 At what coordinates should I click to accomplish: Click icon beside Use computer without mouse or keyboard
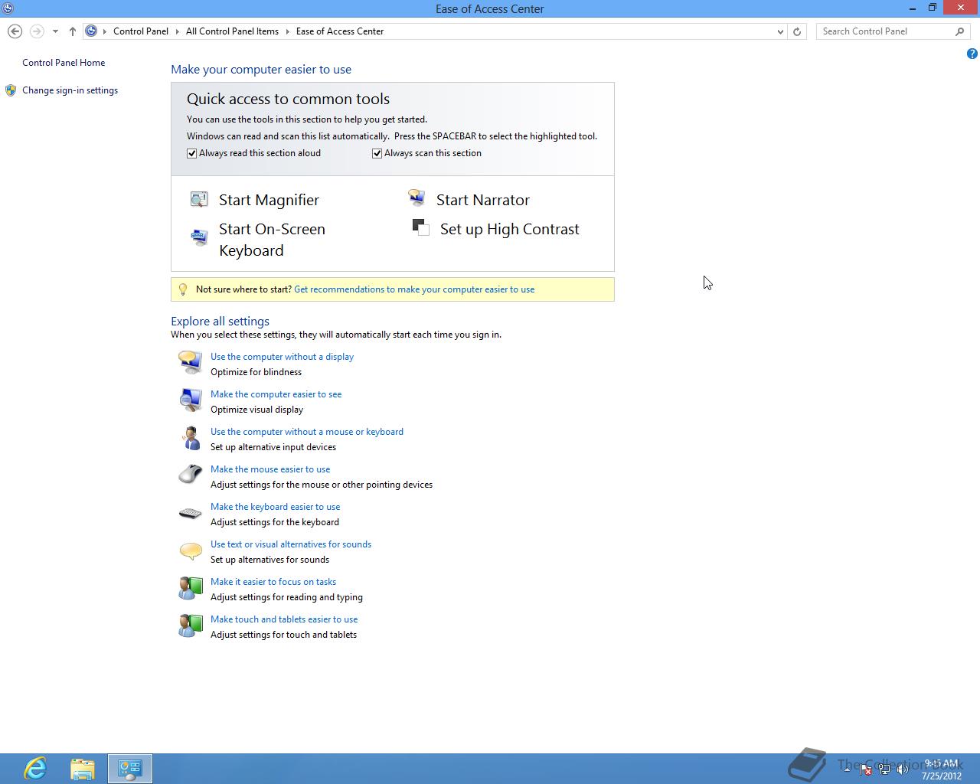(190, 437)
